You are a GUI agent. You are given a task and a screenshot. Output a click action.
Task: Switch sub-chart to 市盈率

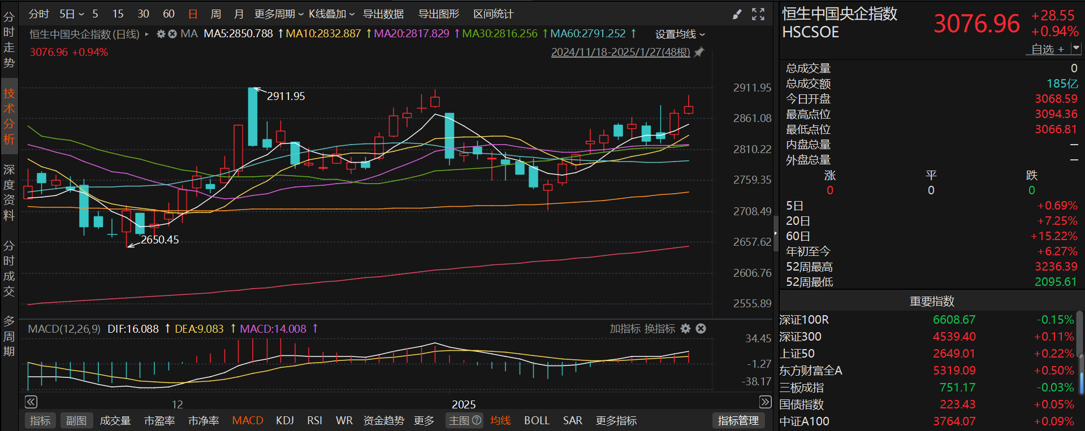[159, 420]
